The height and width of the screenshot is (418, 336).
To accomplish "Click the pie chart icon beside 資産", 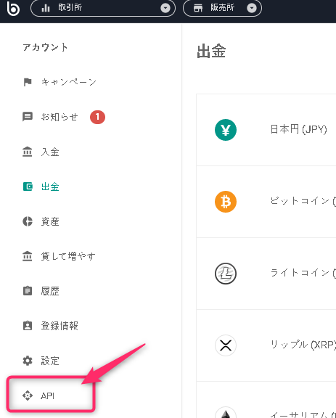I will pos(28,221).
